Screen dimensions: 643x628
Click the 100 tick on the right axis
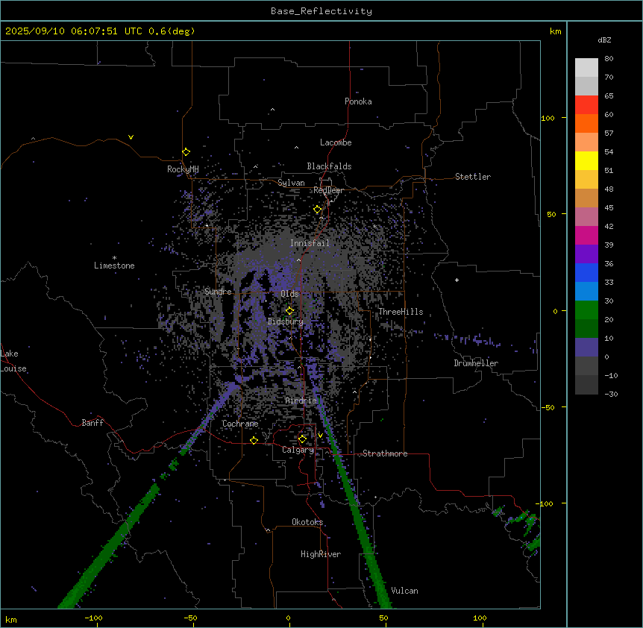548,119
